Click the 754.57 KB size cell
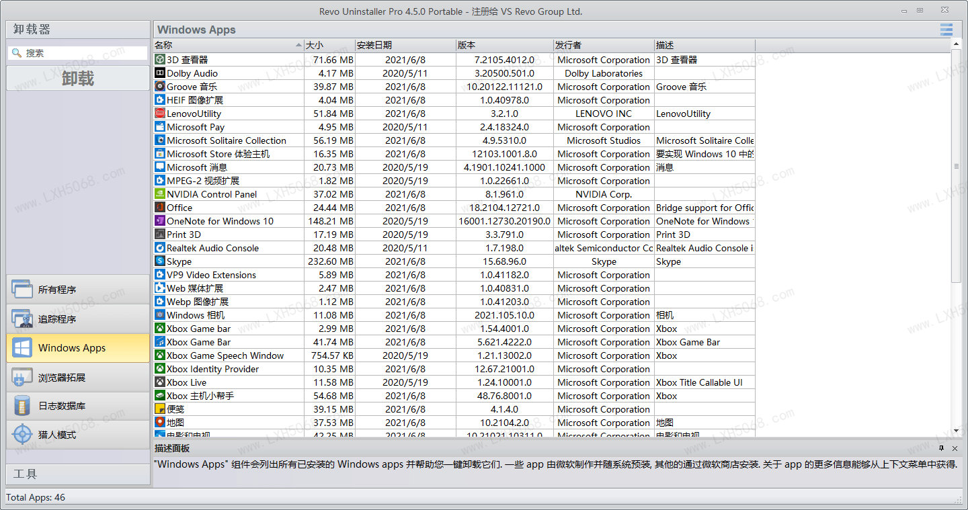 pos(330,355)
